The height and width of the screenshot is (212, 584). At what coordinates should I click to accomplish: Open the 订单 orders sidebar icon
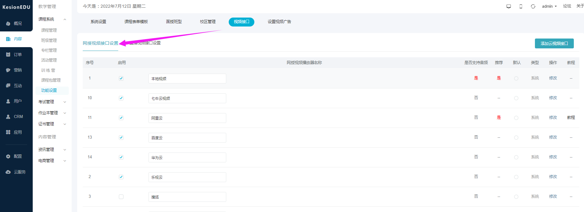tap(8, 55)
